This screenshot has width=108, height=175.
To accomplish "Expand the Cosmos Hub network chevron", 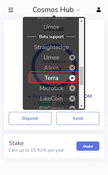I will click(78, 10).
